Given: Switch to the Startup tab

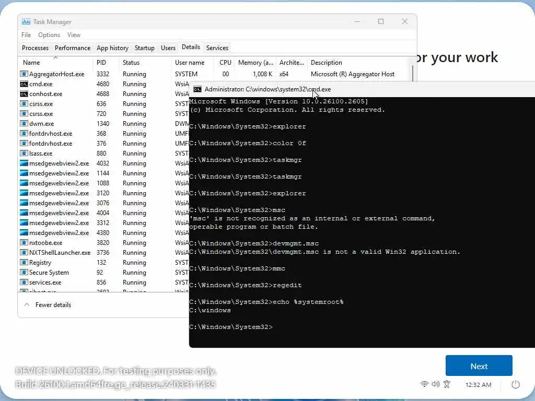Looking at the screenshot, I should (x=145, y=48).
